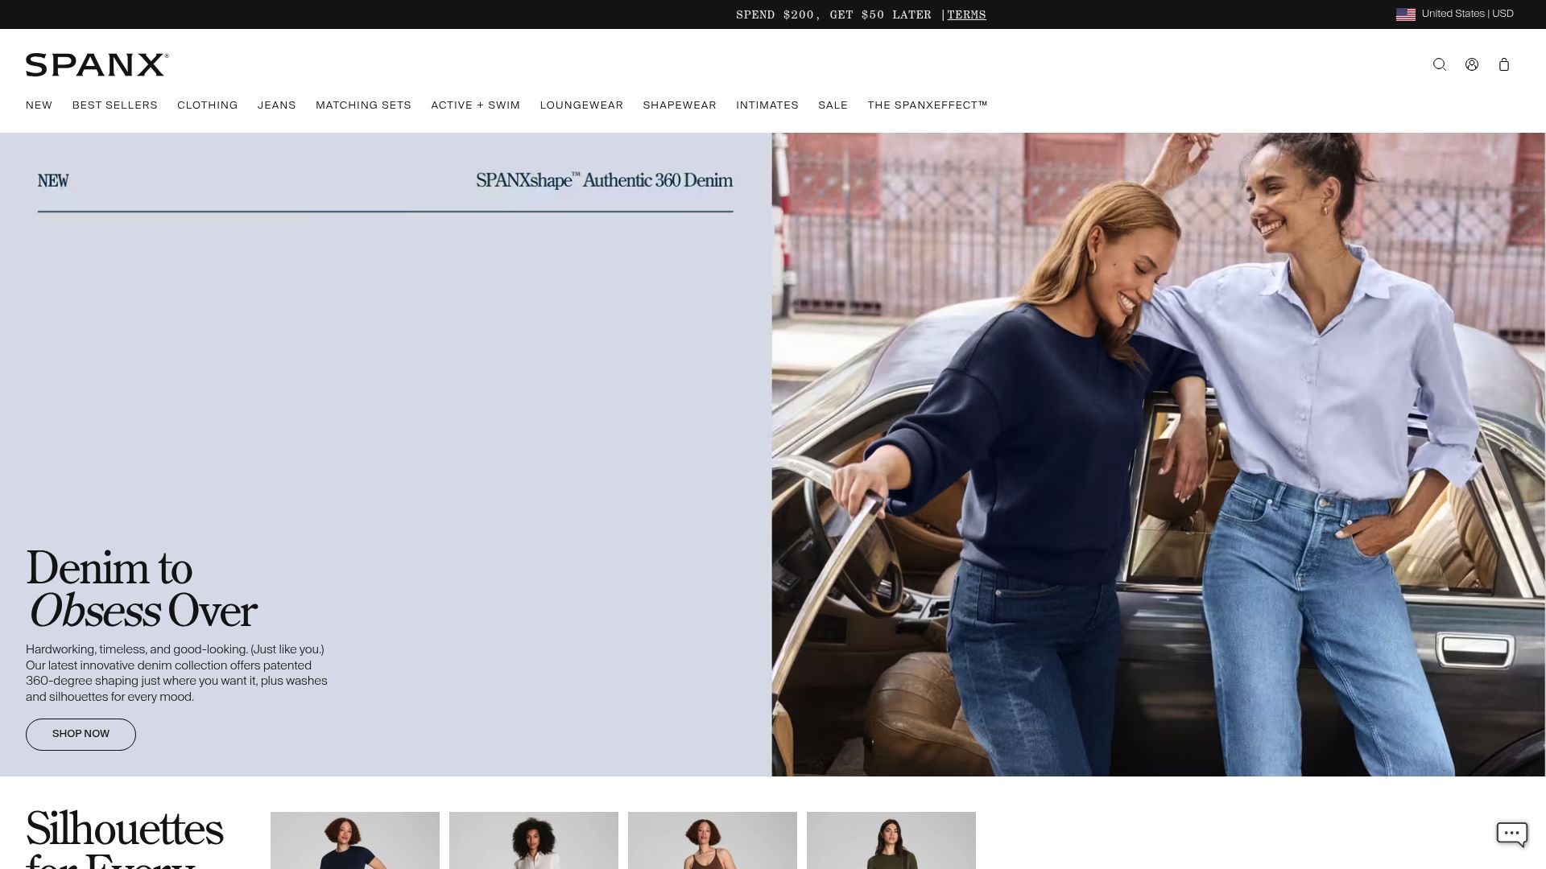Open the SHAPEWEAR menu
This screenshot has width=1546, height=869.
[x=680, y=105]
